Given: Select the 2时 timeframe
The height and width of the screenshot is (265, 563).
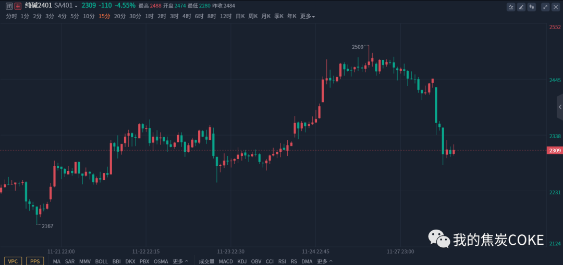Looking at the screenshot, I should pyautogui.click(x=162, y=16).
